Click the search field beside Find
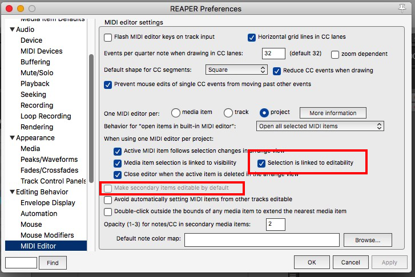 pos(21,263)
